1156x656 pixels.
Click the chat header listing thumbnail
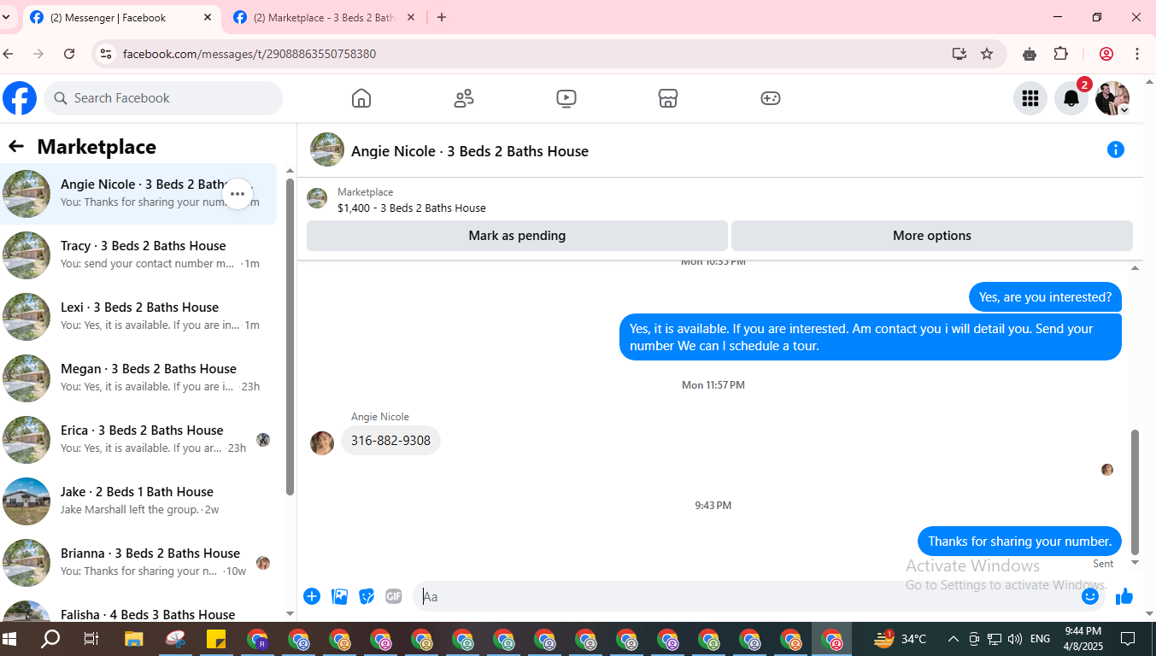tap(327, 149)
